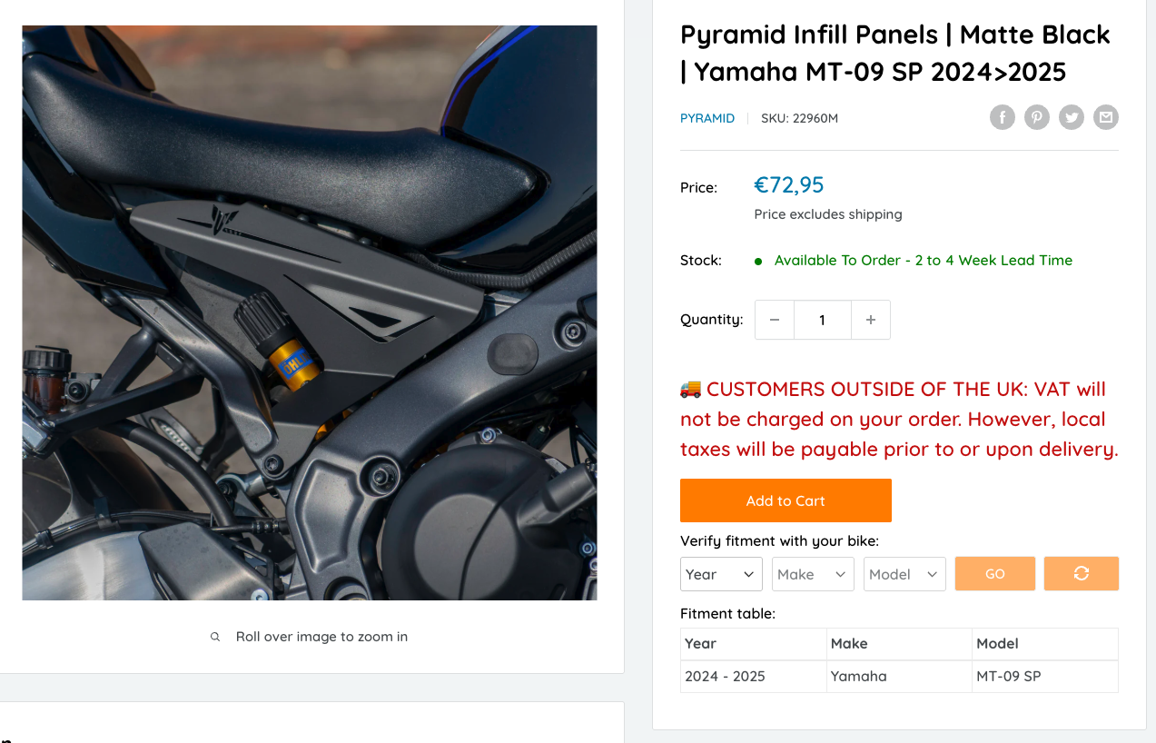Open the Year dropdown
This screenshot has width=1156, height=743.
pos(721,574)
